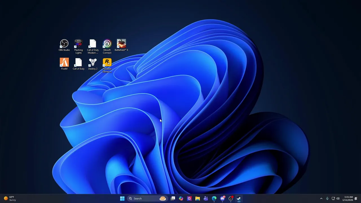
Task: Open the Windows Start menu
Action: pyautogui.click(x=122, y=198)
